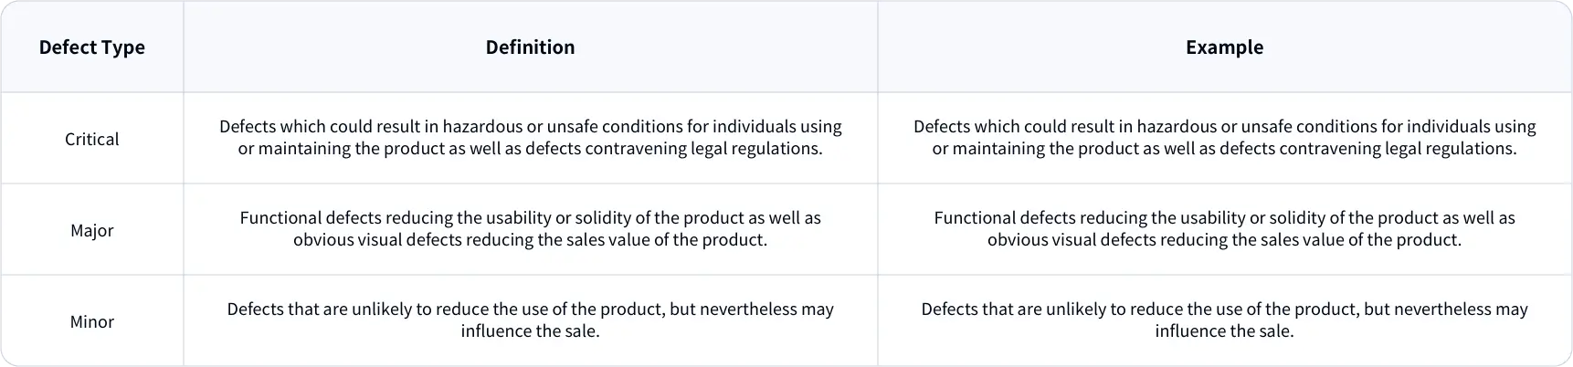
Task: Click the Critical row Definition cell text
Action: pyautogui.click(x=530, y=138)
